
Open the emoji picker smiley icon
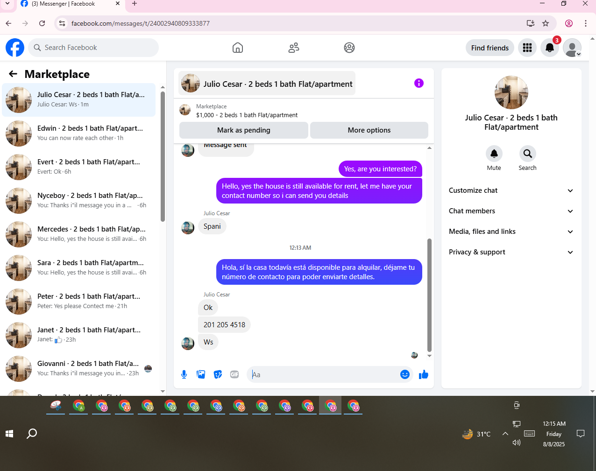click(x=405, y=374)
